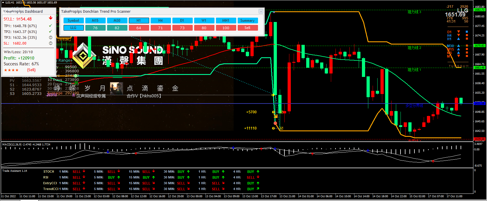Click the 阻力线 2 line label

coord(414,48)
